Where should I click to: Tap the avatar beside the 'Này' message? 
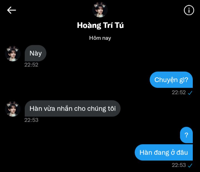[x=13, y=54]
